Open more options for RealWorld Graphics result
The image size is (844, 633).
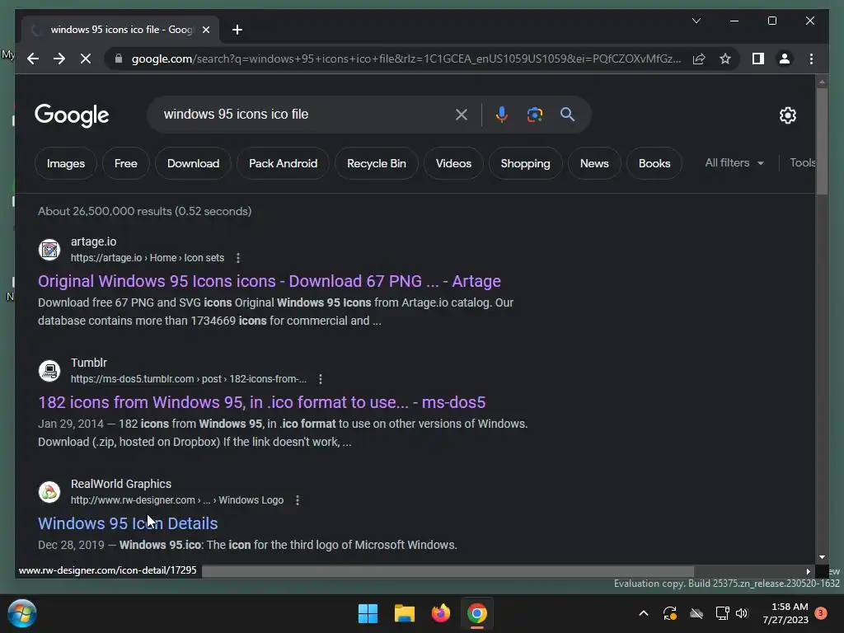pyautogui.click(x=297, y=500)
